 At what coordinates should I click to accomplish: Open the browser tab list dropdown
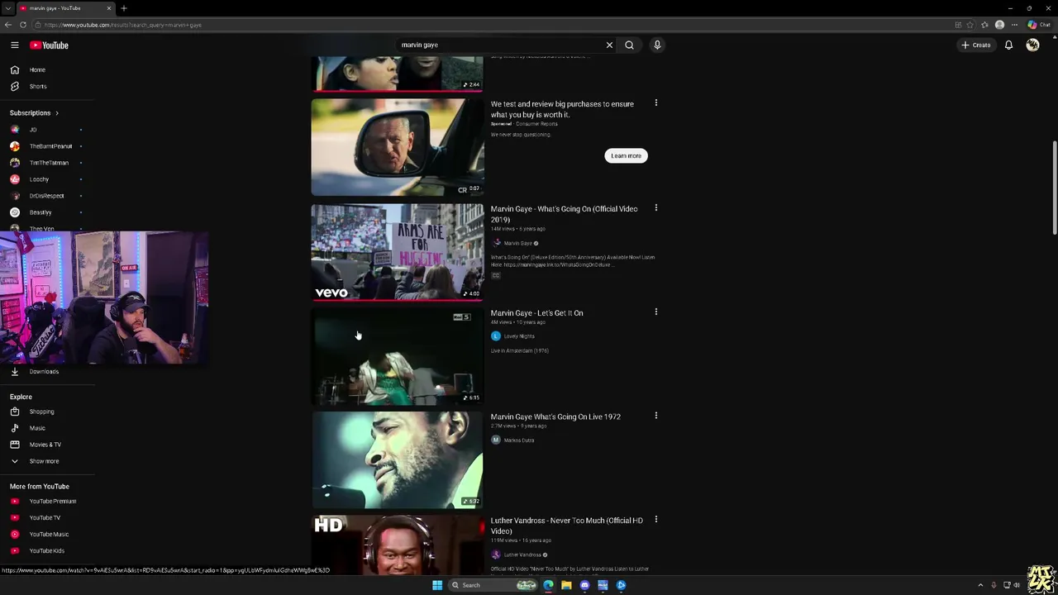pos(7,8)
